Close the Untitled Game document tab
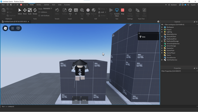 29,21
